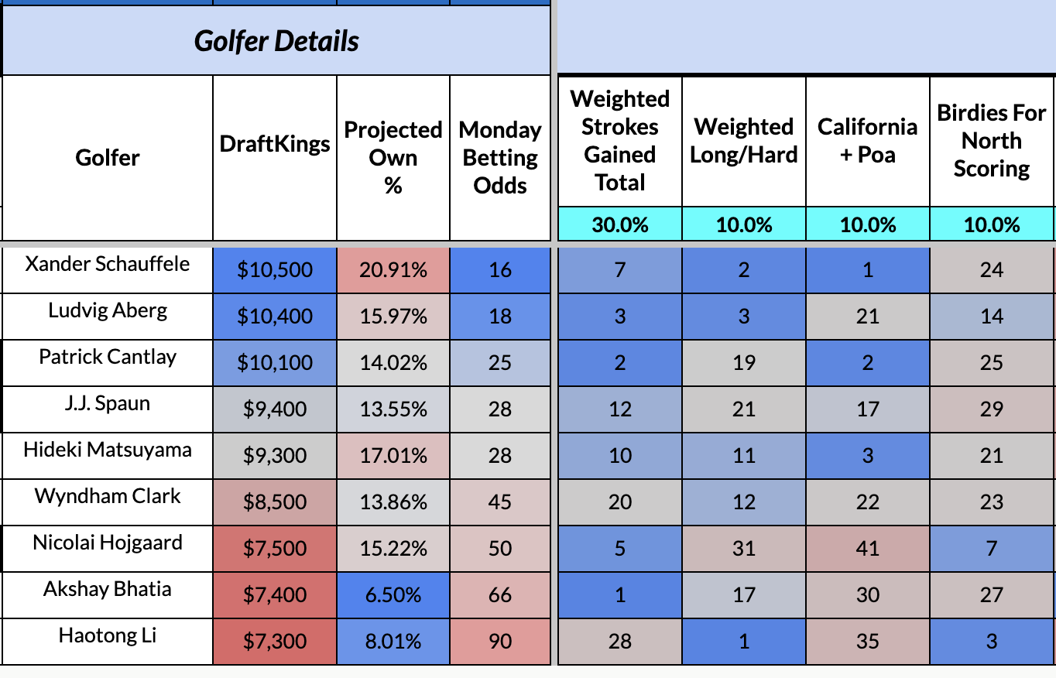Select the Weighted Long/Hard column header

pos(744,141)
